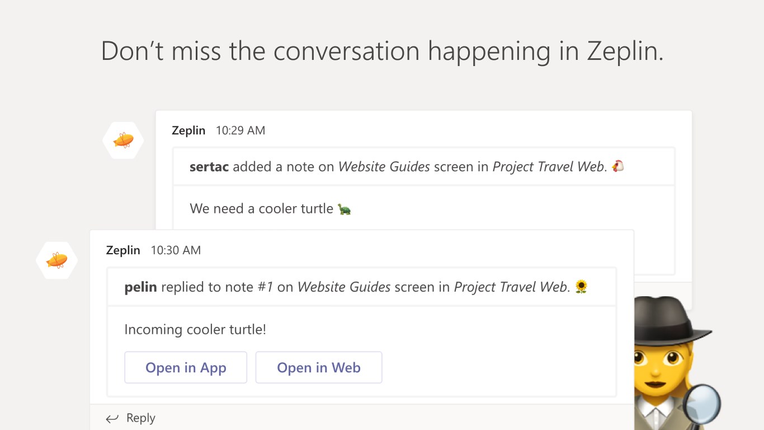The width and height of the screenshot is (764, 430).
Task: Click the "Don't miss the conversation" heading
Action: tap(382, 51)
